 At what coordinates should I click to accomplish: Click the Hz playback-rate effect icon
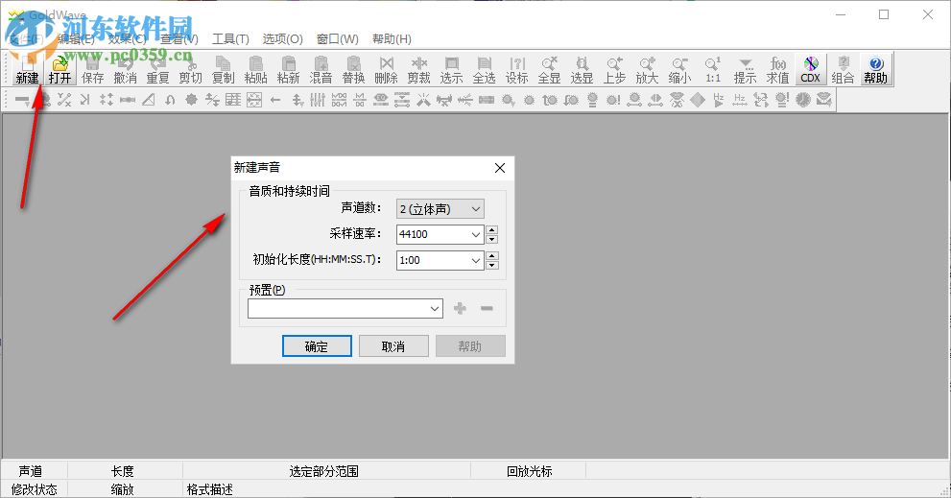(719, 100)
